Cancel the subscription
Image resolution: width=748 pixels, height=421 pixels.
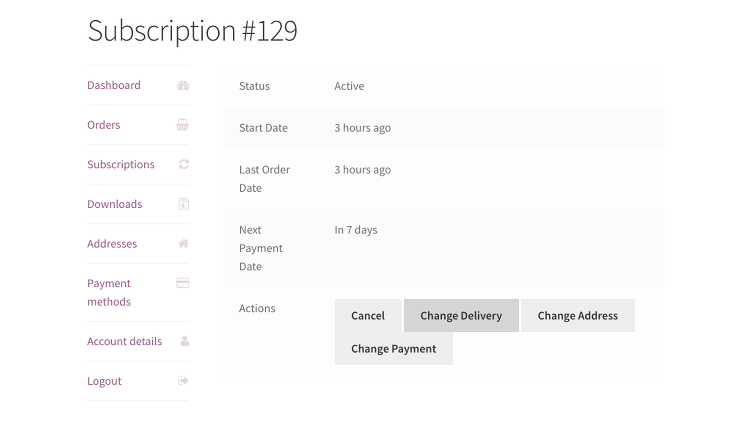click(368, 316)
